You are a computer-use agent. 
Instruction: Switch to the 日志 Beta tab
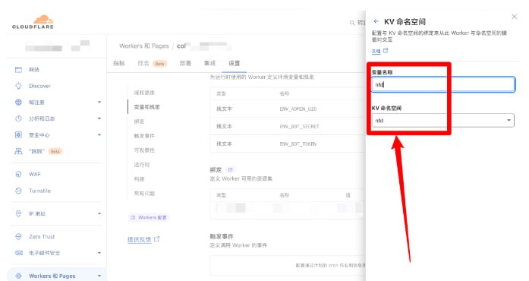[152, 63]
